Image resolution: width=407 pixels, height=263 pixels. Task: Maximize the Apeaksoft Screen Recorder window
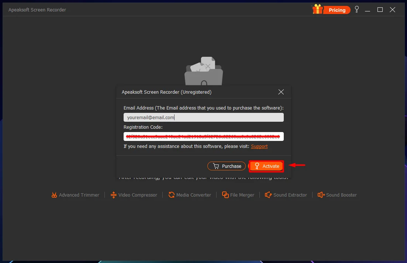[x=380, y=10]
